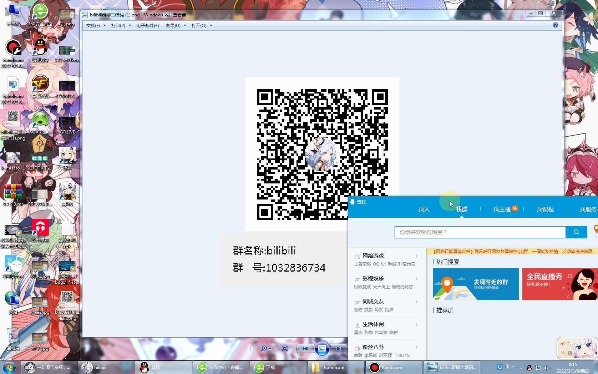This screenshot has width=598, height=374.
Task: Open 龙六电竞 desktop icon
Action: (x=40, y=231)
